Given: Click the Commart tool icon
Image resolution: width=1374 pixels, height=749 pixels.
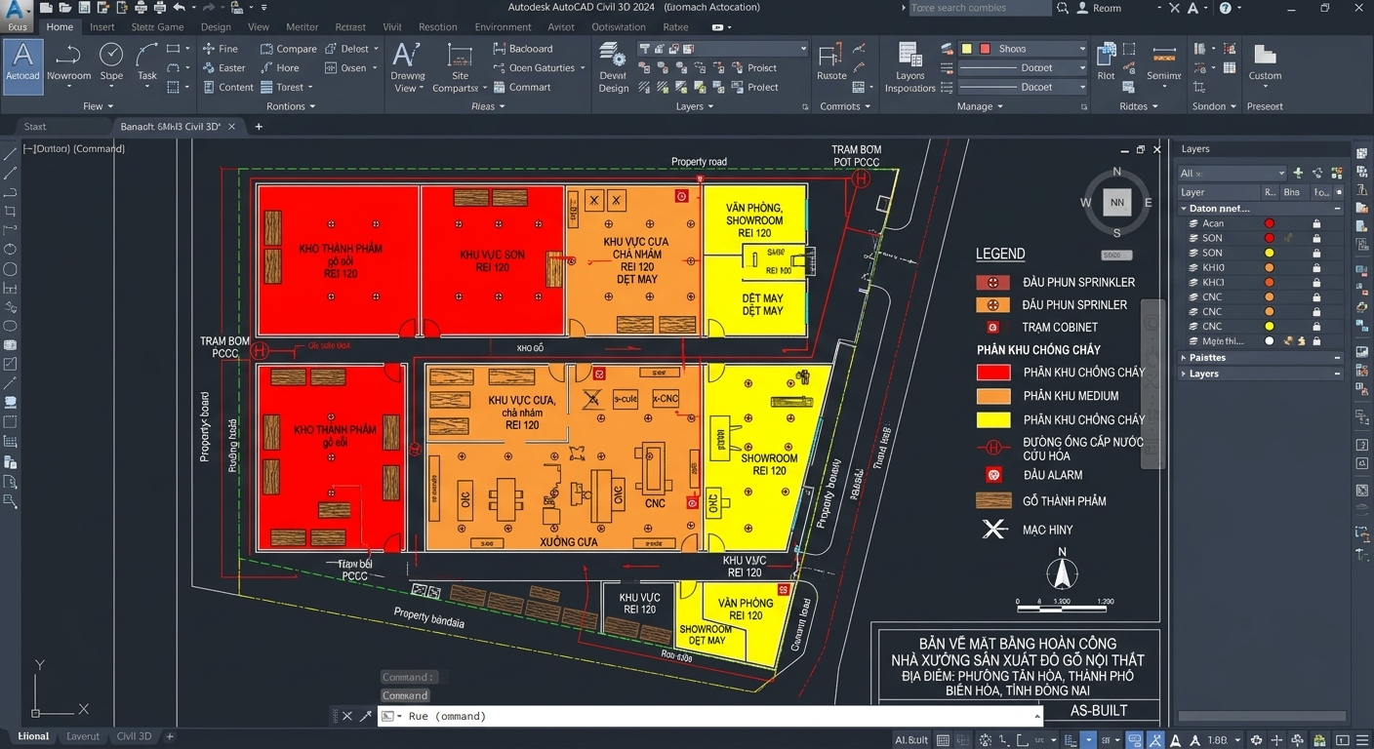Looking at the screenshot, I should click(500, 87).
